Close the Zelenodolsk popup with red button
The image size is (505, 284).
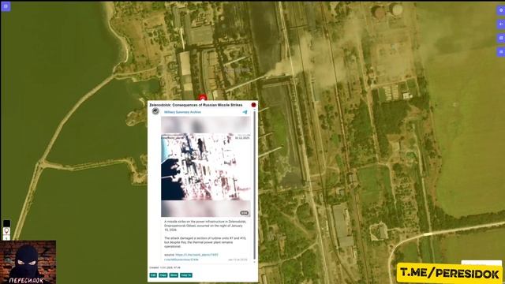254,105
